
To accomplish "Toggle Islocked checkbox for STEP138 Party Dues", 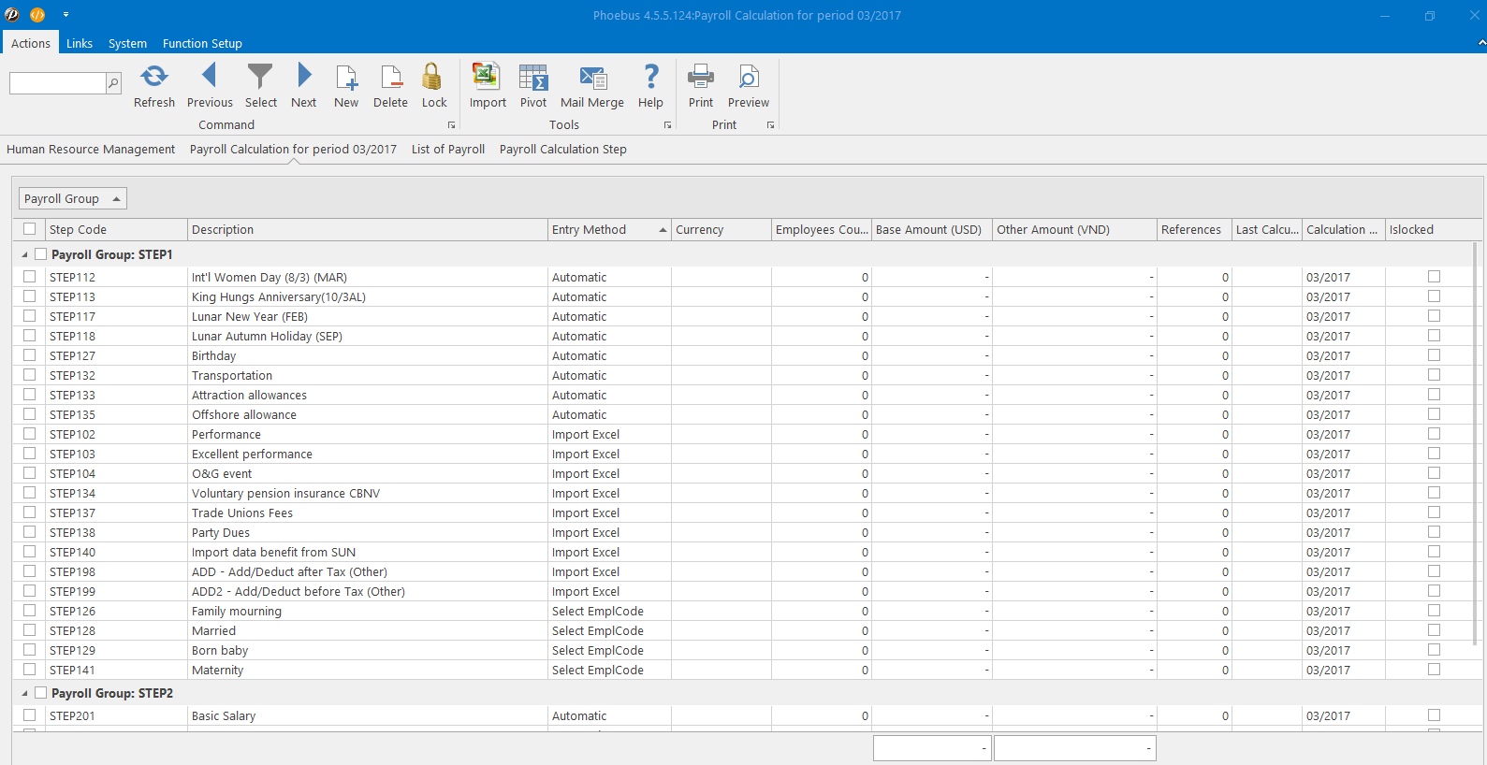I will click(x=1434, y=532).
